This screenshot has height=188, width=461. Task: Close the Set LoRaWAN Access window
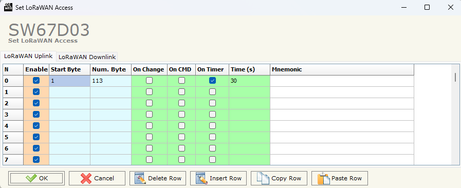[x=450, y=7]
